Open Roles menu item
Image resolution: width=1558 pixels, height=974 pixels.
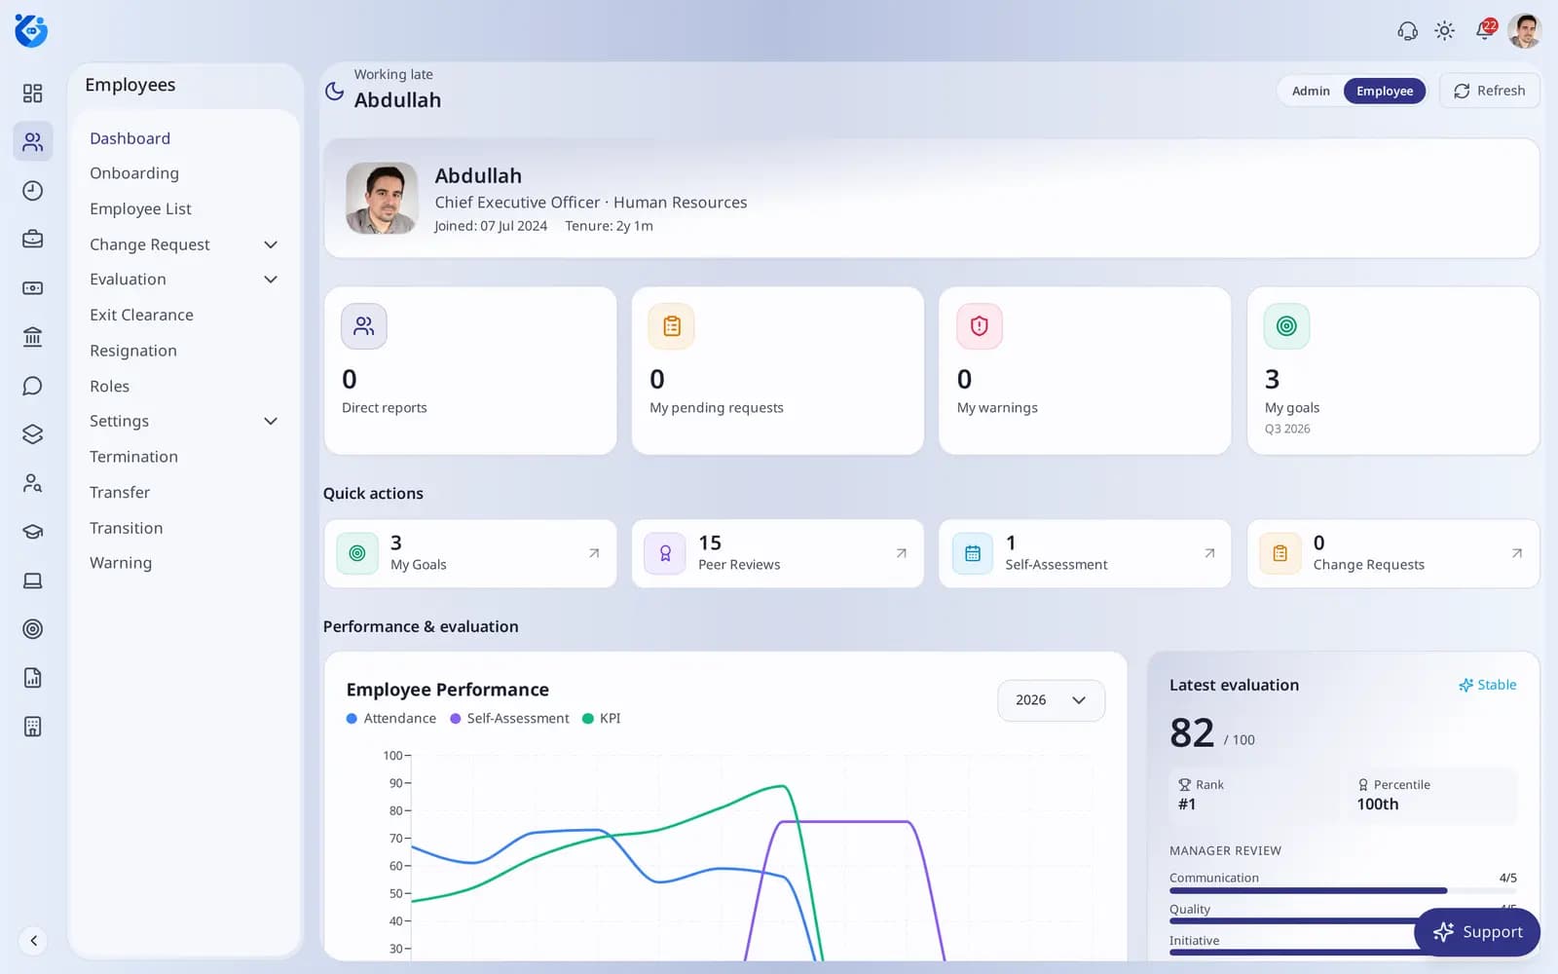(x=109, y=386)
